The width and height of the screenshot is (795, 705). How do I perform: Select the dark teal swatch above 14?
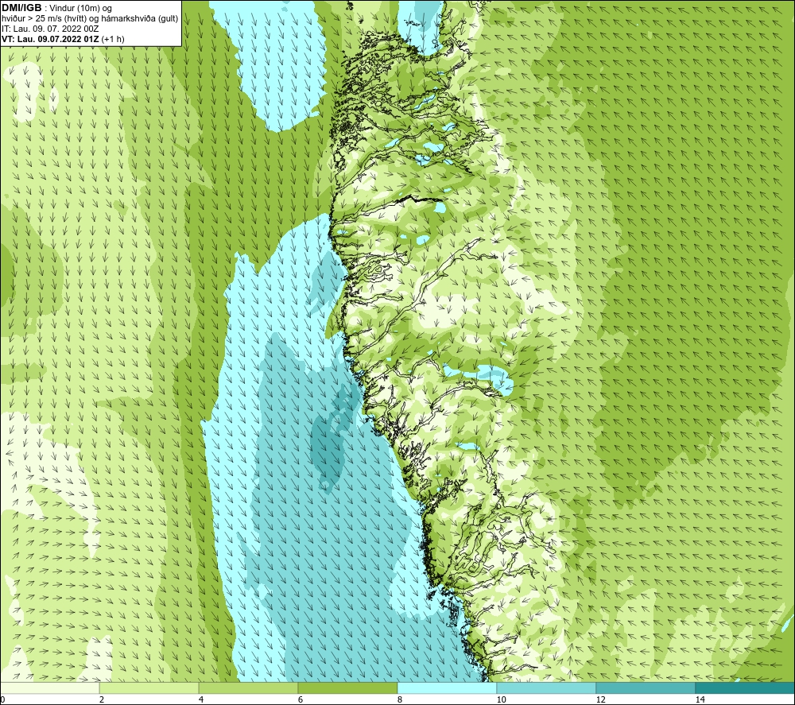(x=745, y=688)
